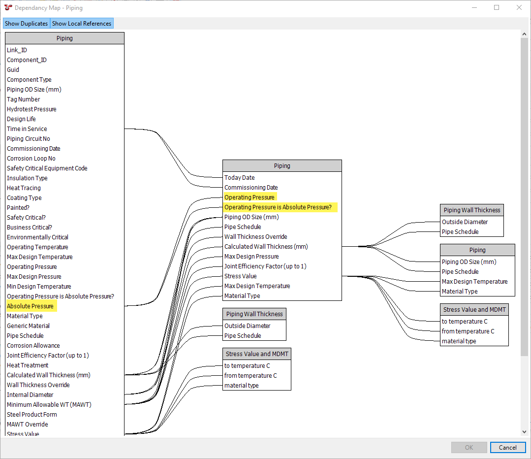This screenshot has height=459, width=531.
Task: Select Hydrotest Pressure field
Action: click(31, 109)
